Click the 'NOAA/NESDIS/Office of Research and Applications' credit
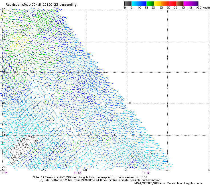This screenshot has width=211, height=185. click(168, 183)
